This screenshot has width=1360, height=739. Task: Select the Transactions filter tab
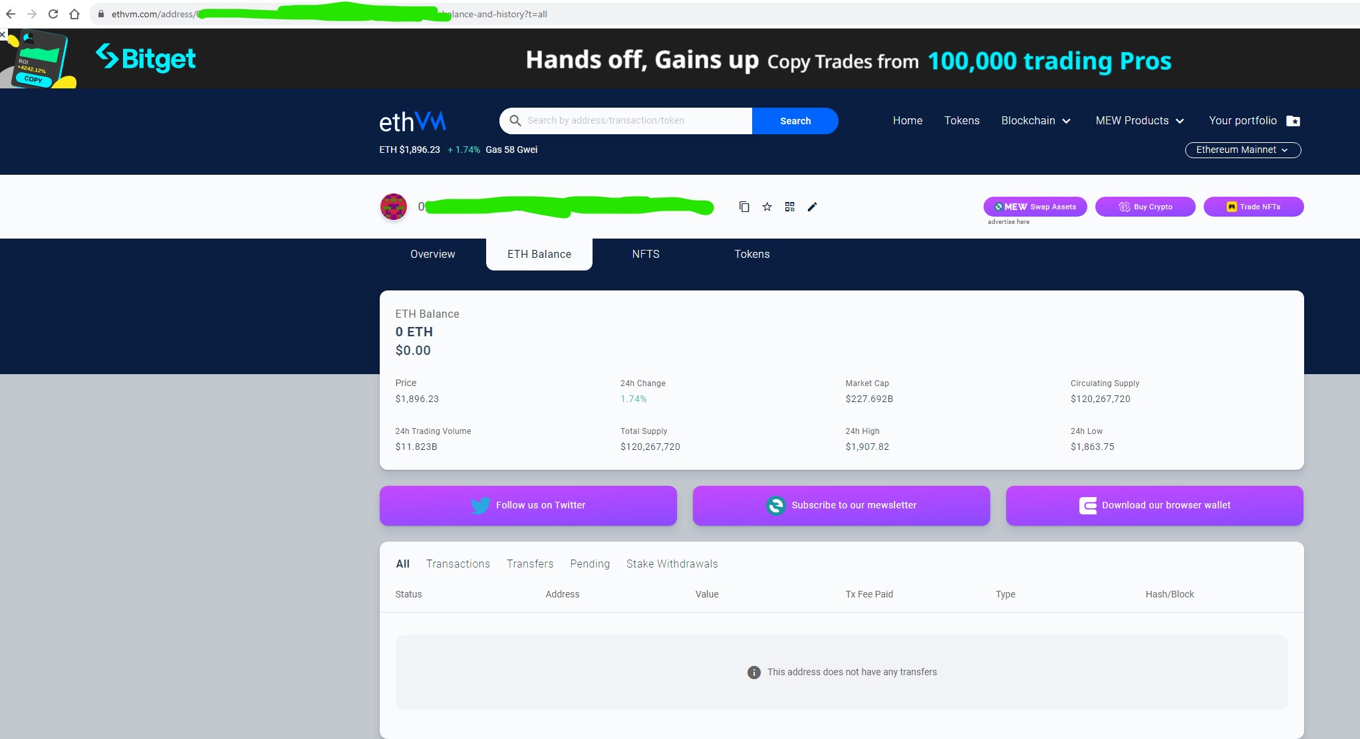pos(457,564)
